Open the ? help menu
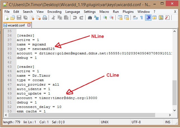 tap(154, 12)
